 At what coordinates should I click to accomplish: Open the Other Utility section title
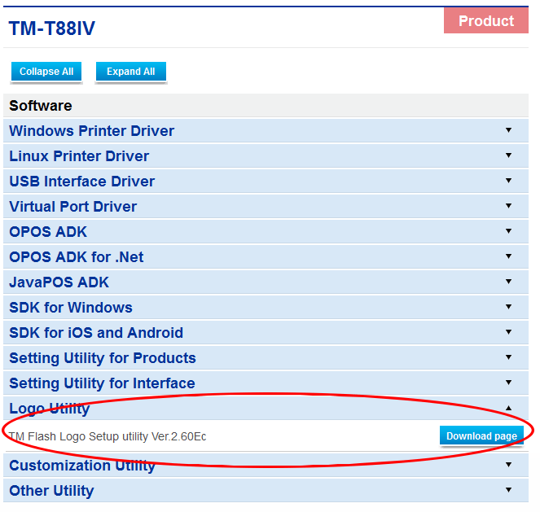[x=51, y=491]
